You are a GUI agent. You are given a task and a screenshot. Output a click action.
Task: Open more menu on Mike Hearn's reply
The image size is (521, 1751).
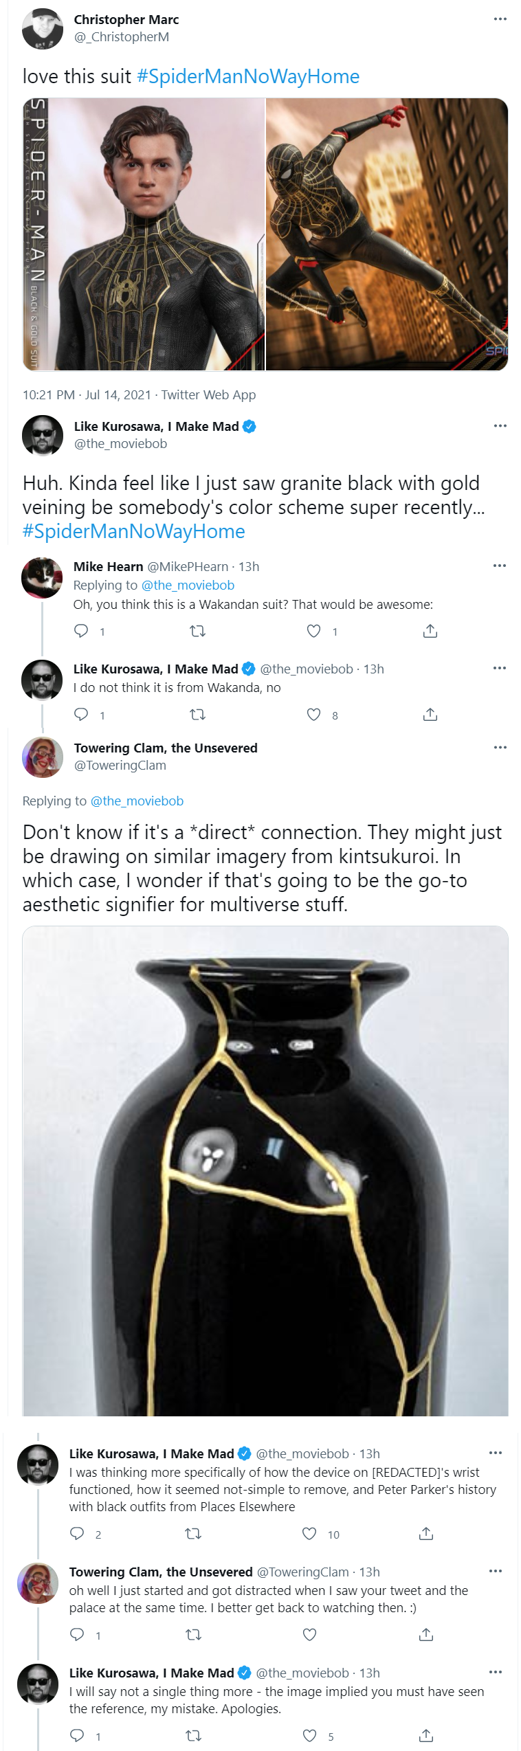(x=500, y=566)
